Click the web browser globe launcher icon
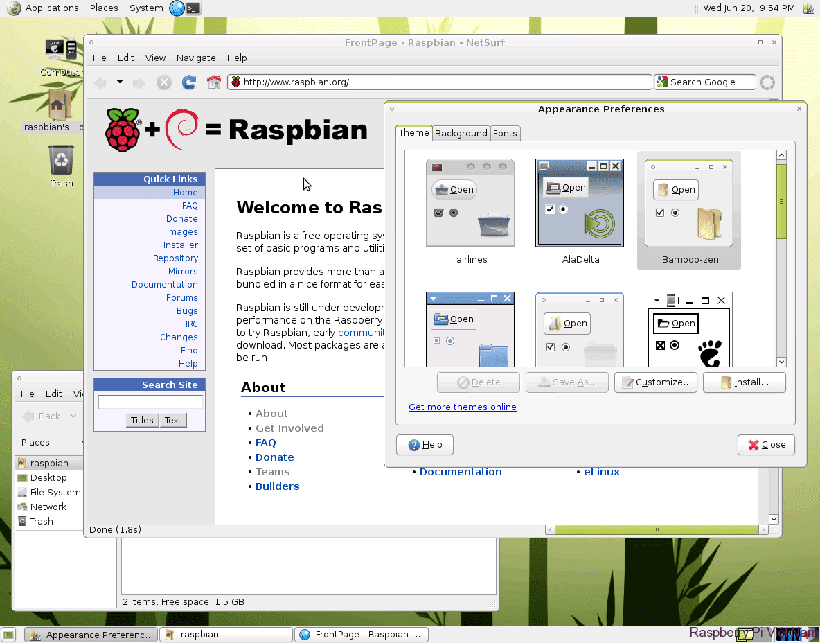 [177, 8]
